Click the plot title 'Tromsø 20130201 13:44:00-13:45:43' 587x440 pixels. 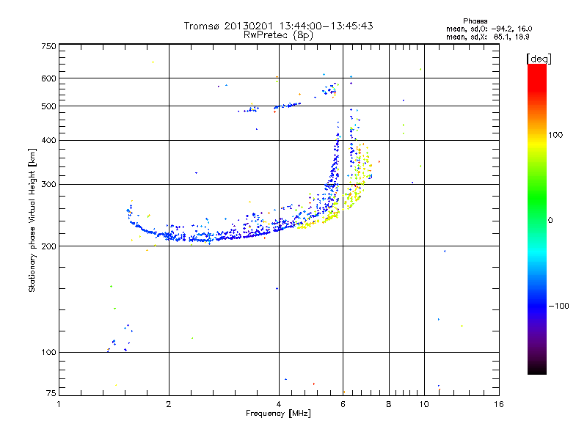pos(278,26)
